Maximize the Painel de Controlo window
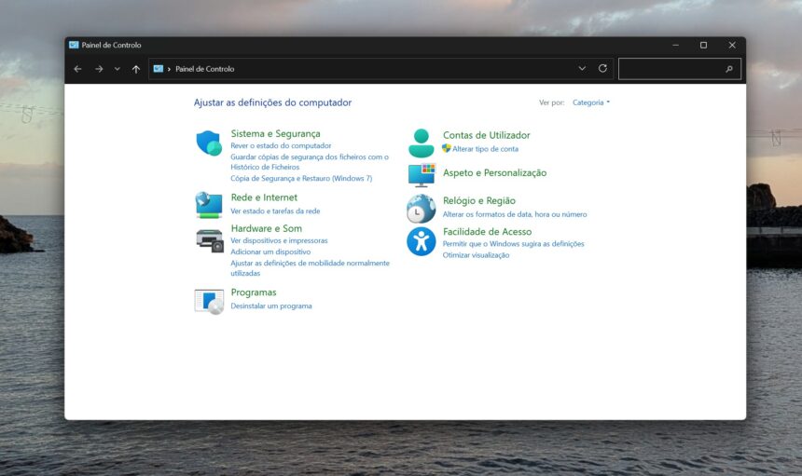 tap(703, 45)
